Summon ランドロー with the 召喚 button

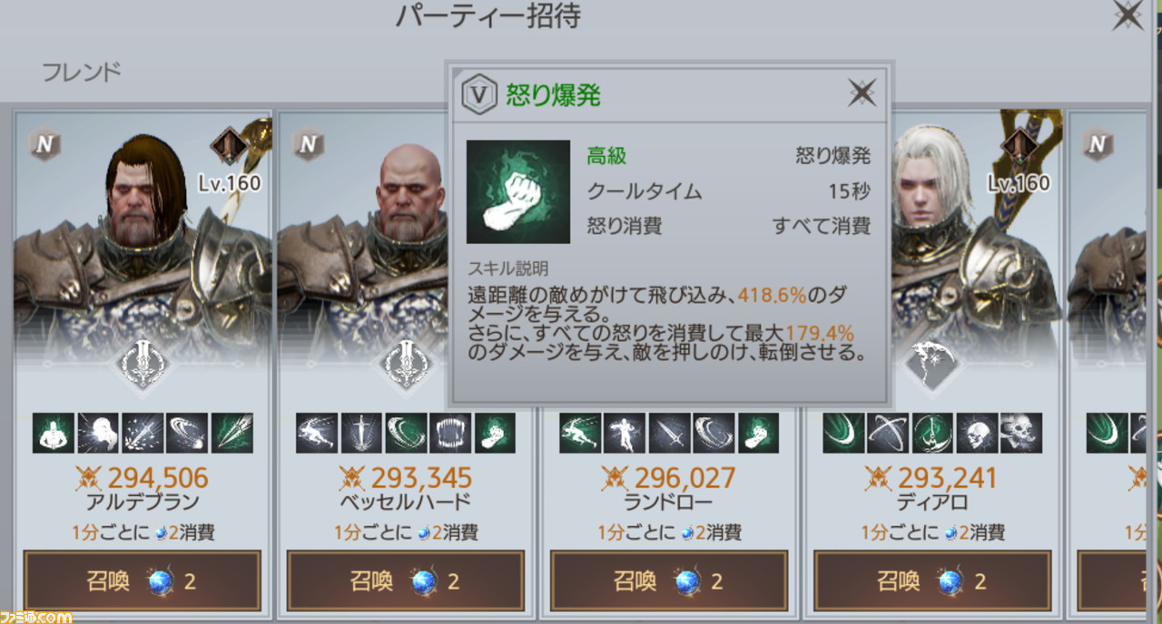tap(669, 580)
